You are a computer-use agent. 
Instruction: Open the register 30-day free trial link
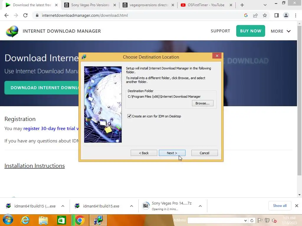pos(51,128)
